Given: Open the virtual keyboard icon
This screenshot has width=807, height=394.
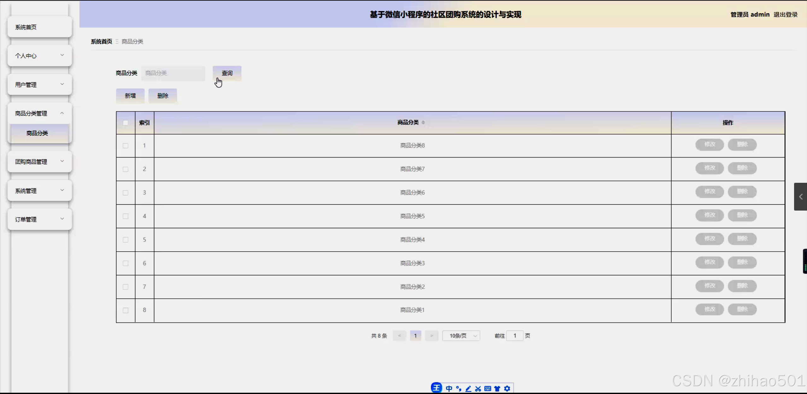Looking at the screenshot, I should pos(488,389).
